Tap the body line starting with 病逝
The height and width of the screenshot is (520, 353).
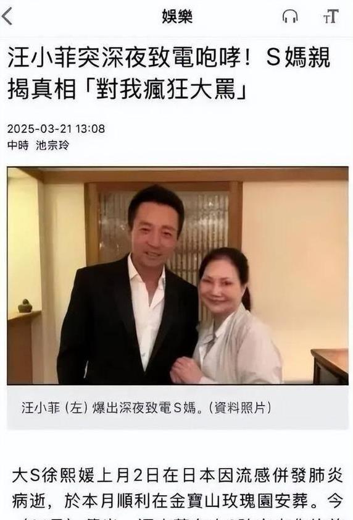[177, 501]
